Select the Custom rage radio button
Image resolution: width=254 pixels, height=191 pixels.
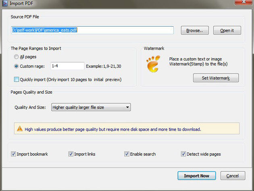click(x=16, y=66)
